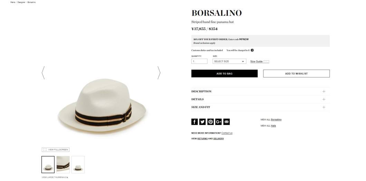Pin the hat on Pinterest
This screenshot has height=181, width=366.
pos(211,122)
